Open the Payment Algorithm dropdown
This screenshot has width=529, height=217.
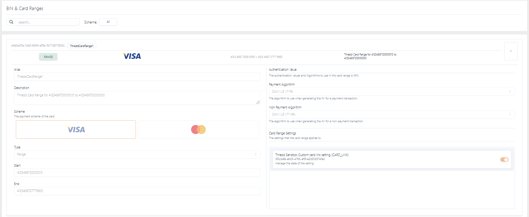392,91
